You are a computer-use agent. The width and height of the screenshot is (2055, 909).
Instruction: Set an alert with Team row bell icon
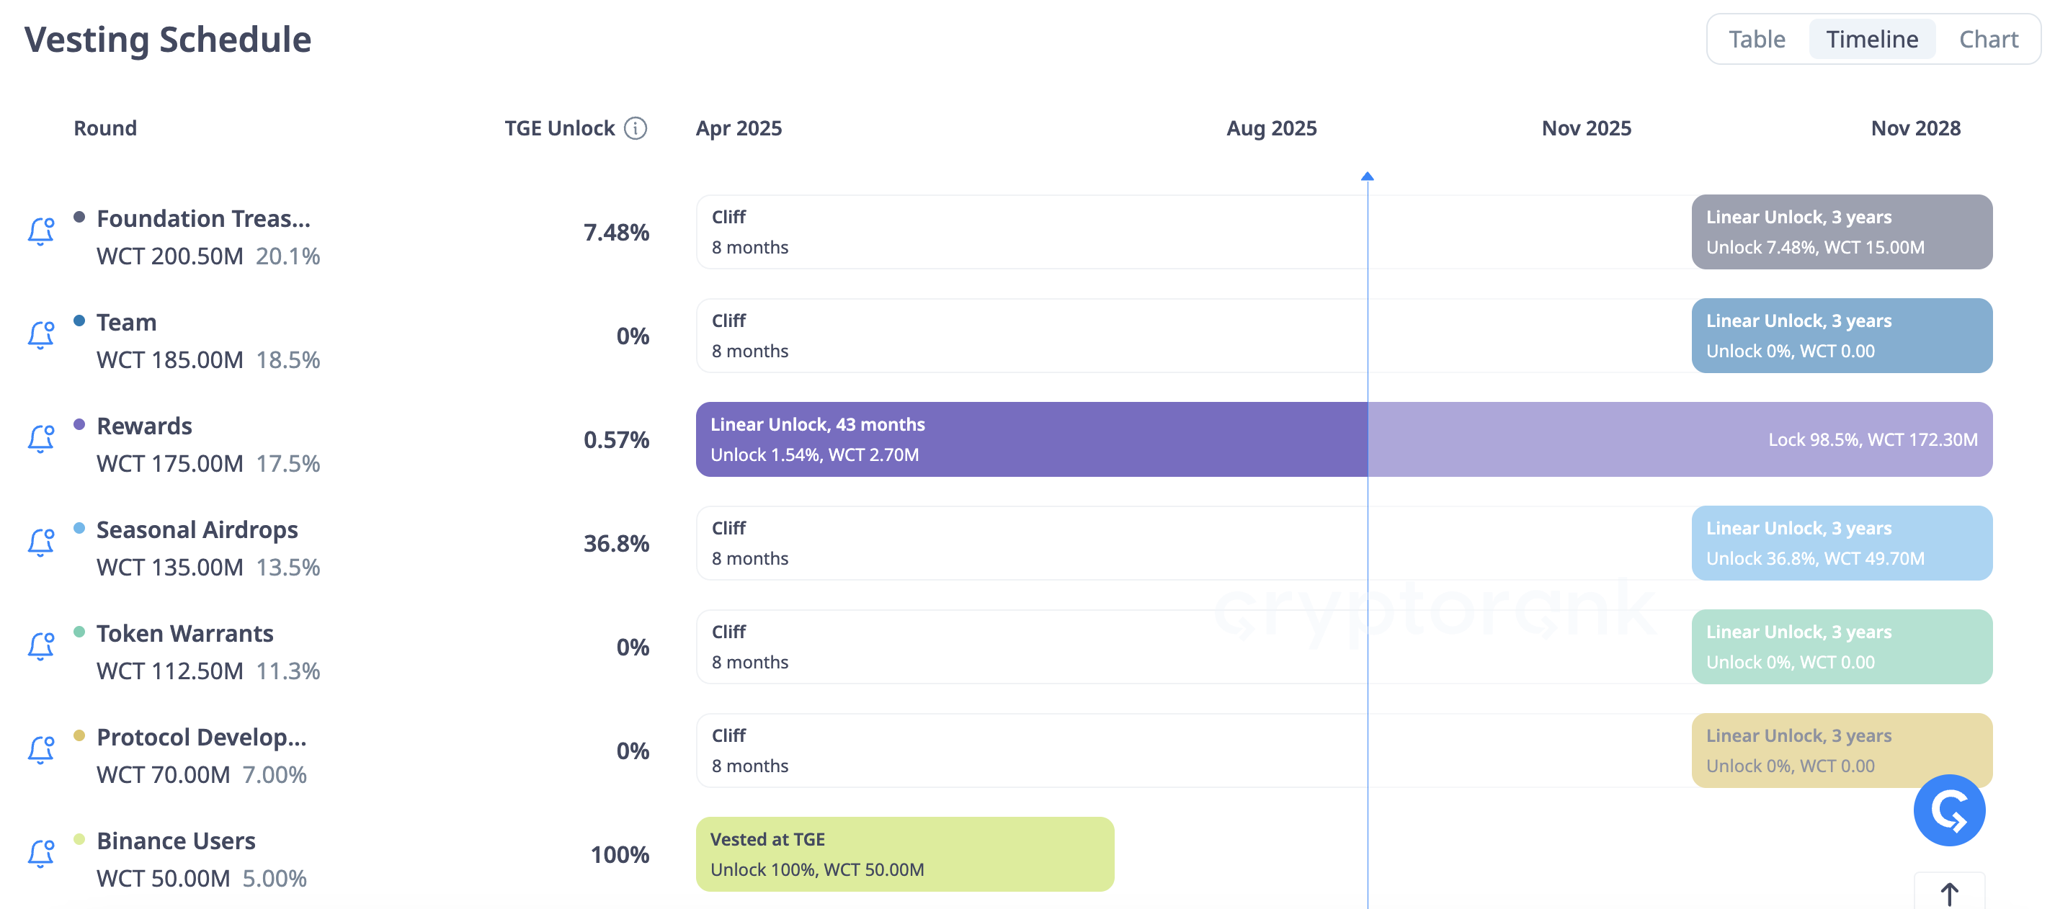(x=42, y=336)
